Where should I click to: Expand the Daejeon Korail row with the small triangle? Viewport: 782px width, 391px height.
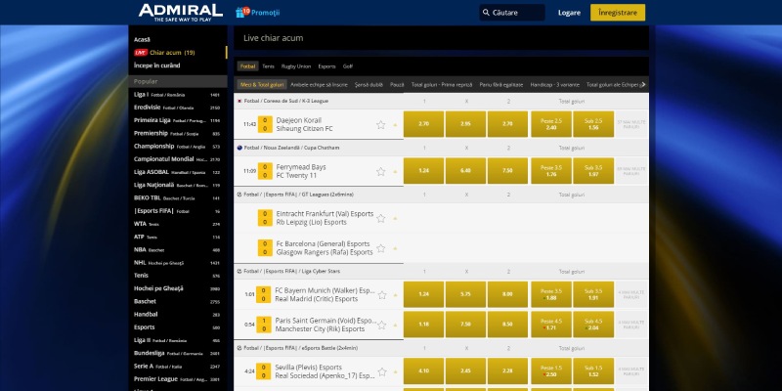click(x=396, y=125)
